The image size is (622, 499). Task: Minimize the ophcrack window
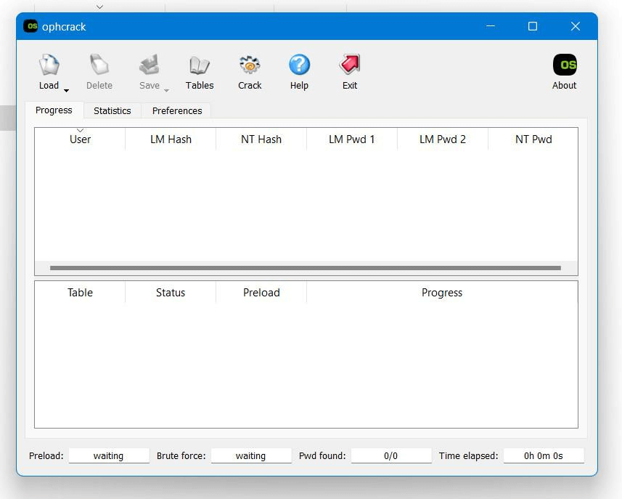[491, 26]
